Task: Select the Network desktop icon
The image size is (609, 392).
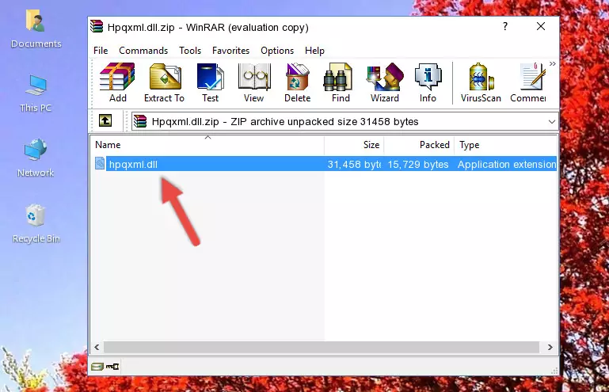Action: pyautogui.click(x=36, y=158)
